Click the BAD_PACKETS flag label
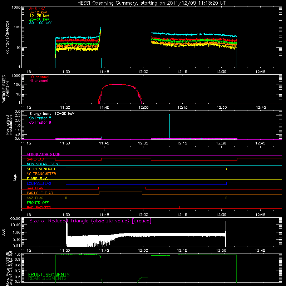 point(39,207)
